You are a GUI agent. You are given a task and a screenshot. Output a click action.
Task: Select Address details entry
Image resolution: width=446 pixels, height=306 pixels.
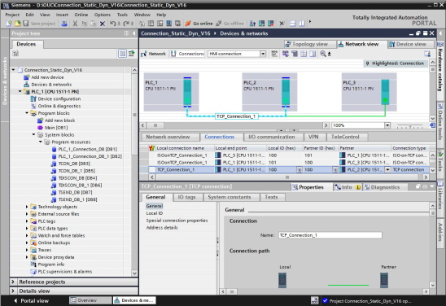click(x=162, y=228)
